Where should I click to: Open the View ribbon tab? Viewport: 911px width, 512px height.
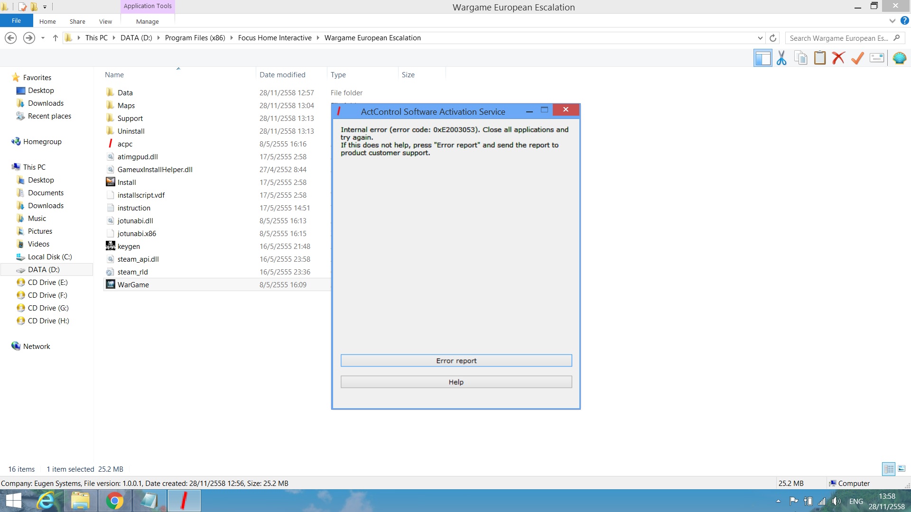[x=105, y=21]
